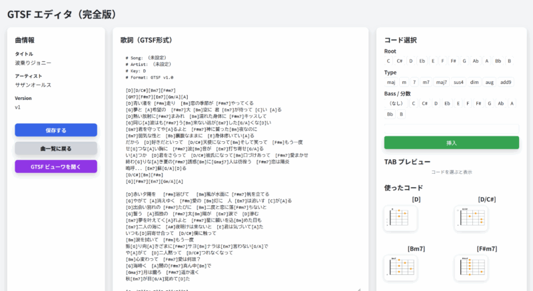
Task: Select (なし) for Bass note
Action: pyautogui.click(x=396, y=103)
